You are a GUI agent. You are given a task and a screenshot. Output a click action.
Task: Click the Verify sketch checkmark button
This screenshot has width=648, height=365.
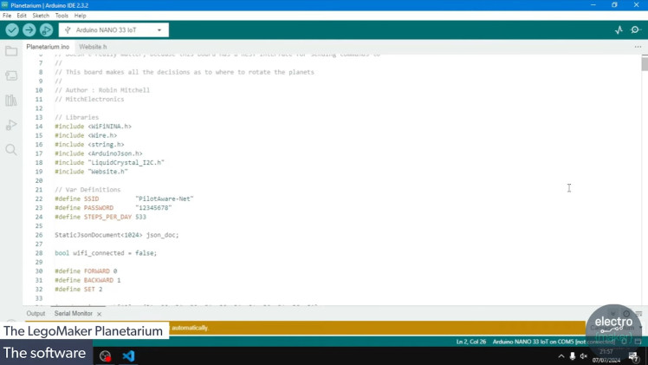[x=12, y=29]
